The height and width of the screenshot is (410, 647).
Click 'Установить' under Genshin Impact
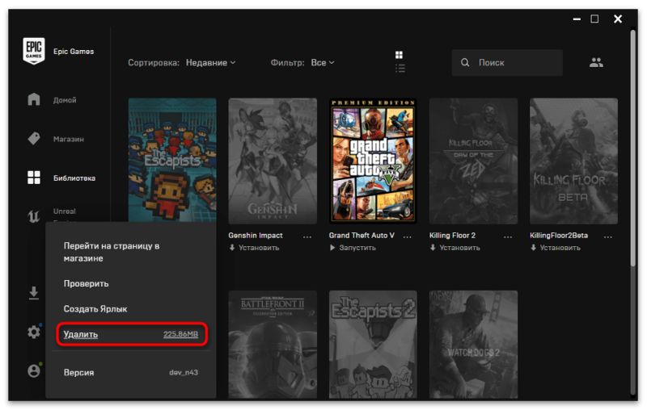tap(254, 248)
